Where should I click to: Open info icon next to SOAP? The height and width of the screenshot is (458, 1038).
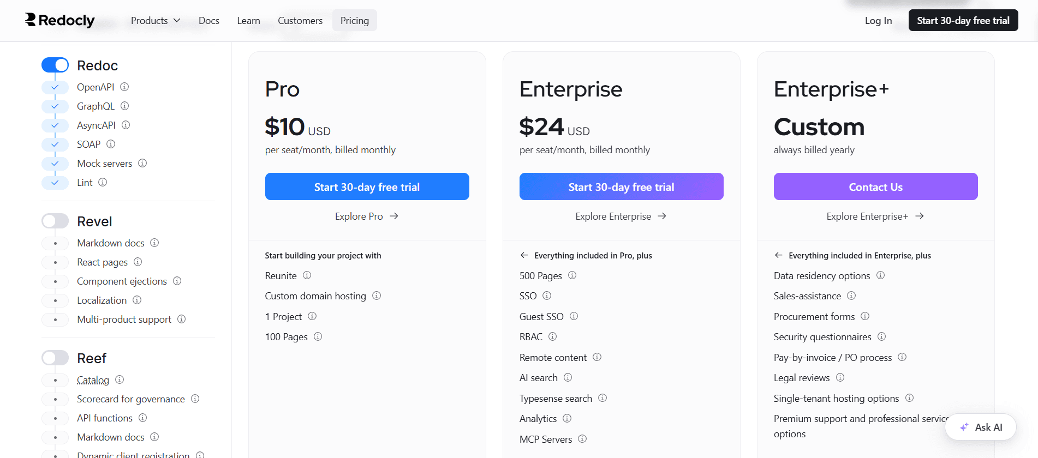coord(111,144)
